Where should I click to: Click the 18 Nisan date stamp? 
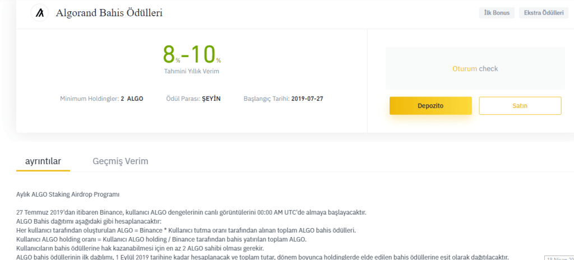559,259
